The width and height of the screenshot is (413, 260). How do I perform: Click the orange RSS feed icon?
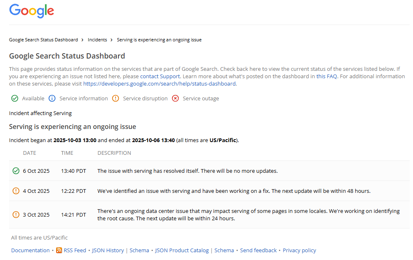tap(59, 250)
